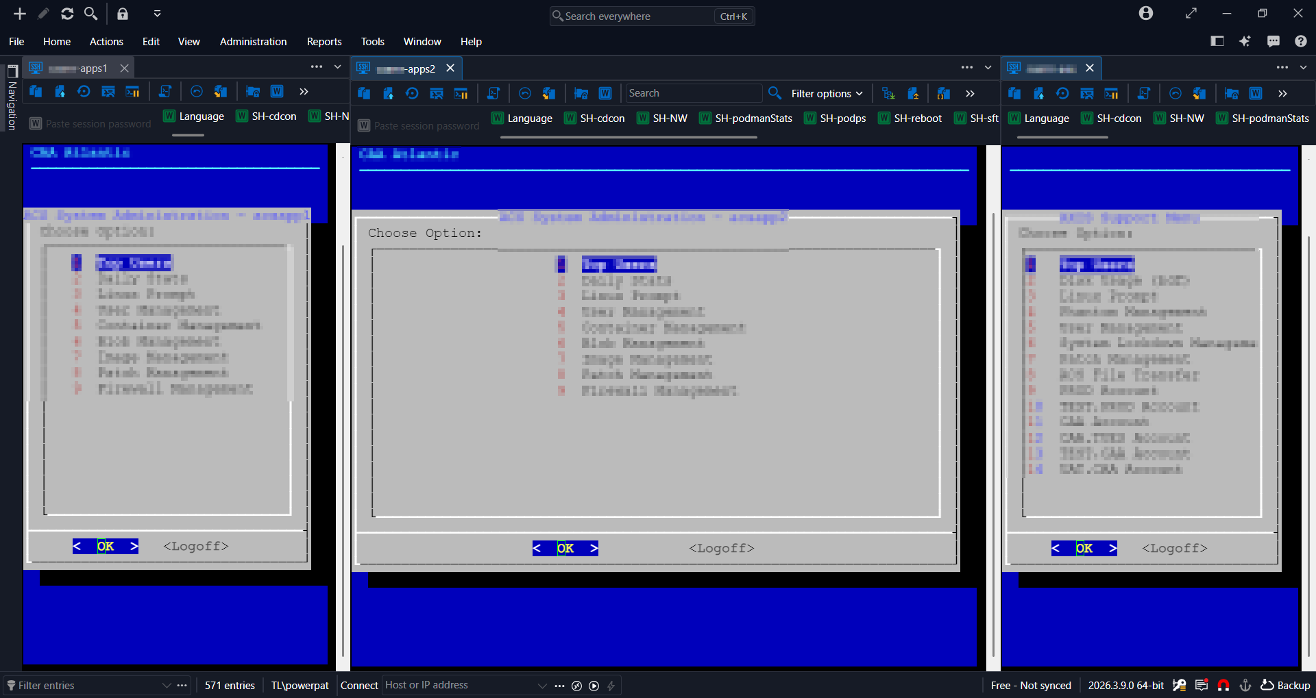Run the SH-reboot macro button
This screenshot has width=1316, height=698.
(910, 118)
